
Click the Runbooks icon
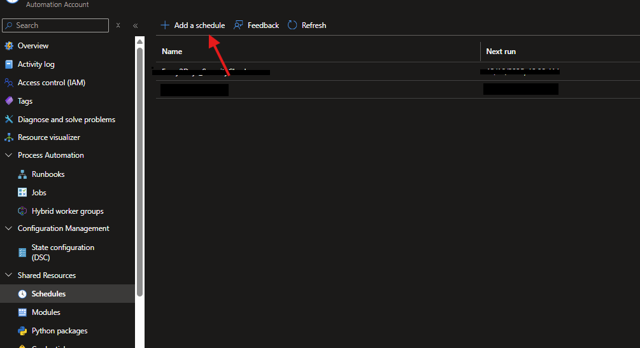point(22,174)
